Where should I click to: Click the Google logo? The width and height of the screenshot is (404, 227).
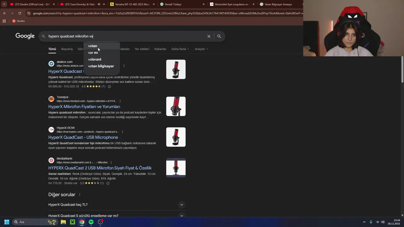pos(25,36)
